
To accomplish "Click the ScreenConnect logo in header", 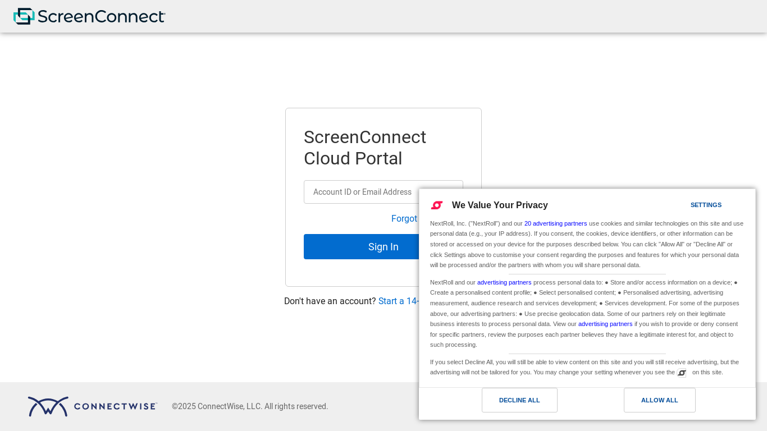I will pyautogui.click(x=89, y=16).
